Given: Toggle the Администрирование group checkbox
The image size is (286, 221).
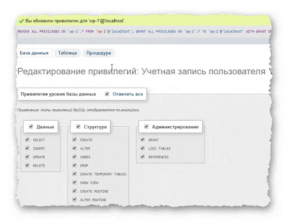Looking at the screenshot, I should pyautogui.click(x=146, y=127).
